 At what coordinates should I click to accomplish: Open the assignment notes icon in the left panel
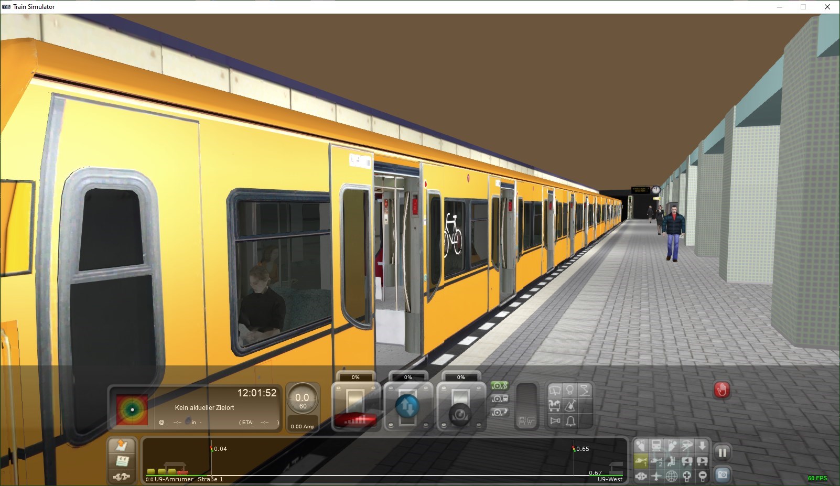122,461
